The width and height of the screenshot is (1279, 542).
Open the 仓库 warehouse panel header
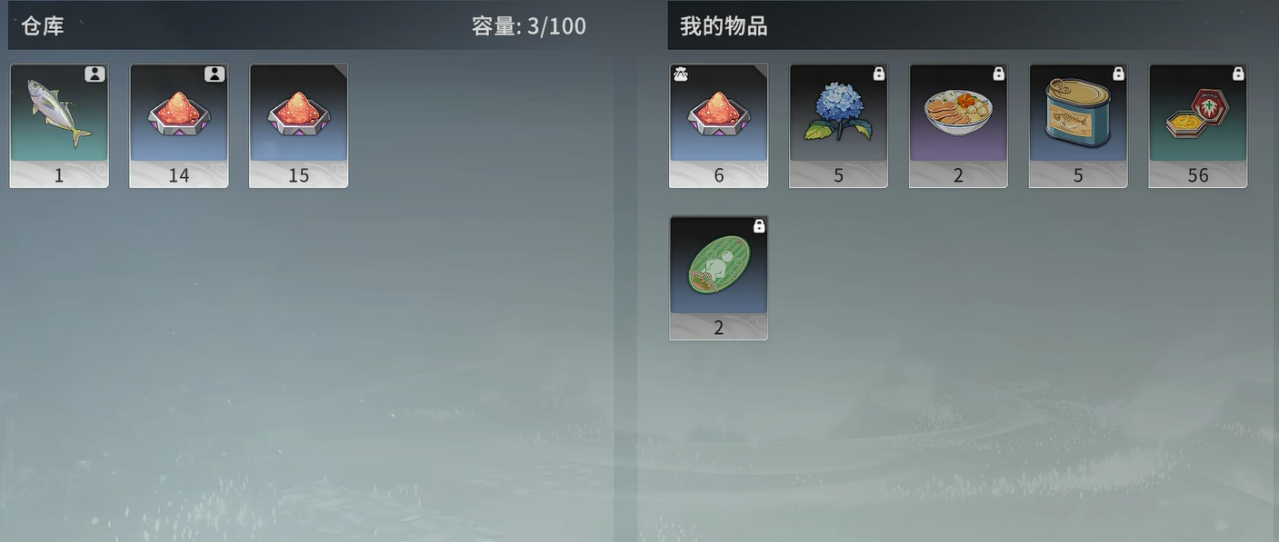[x=43, y=25]
